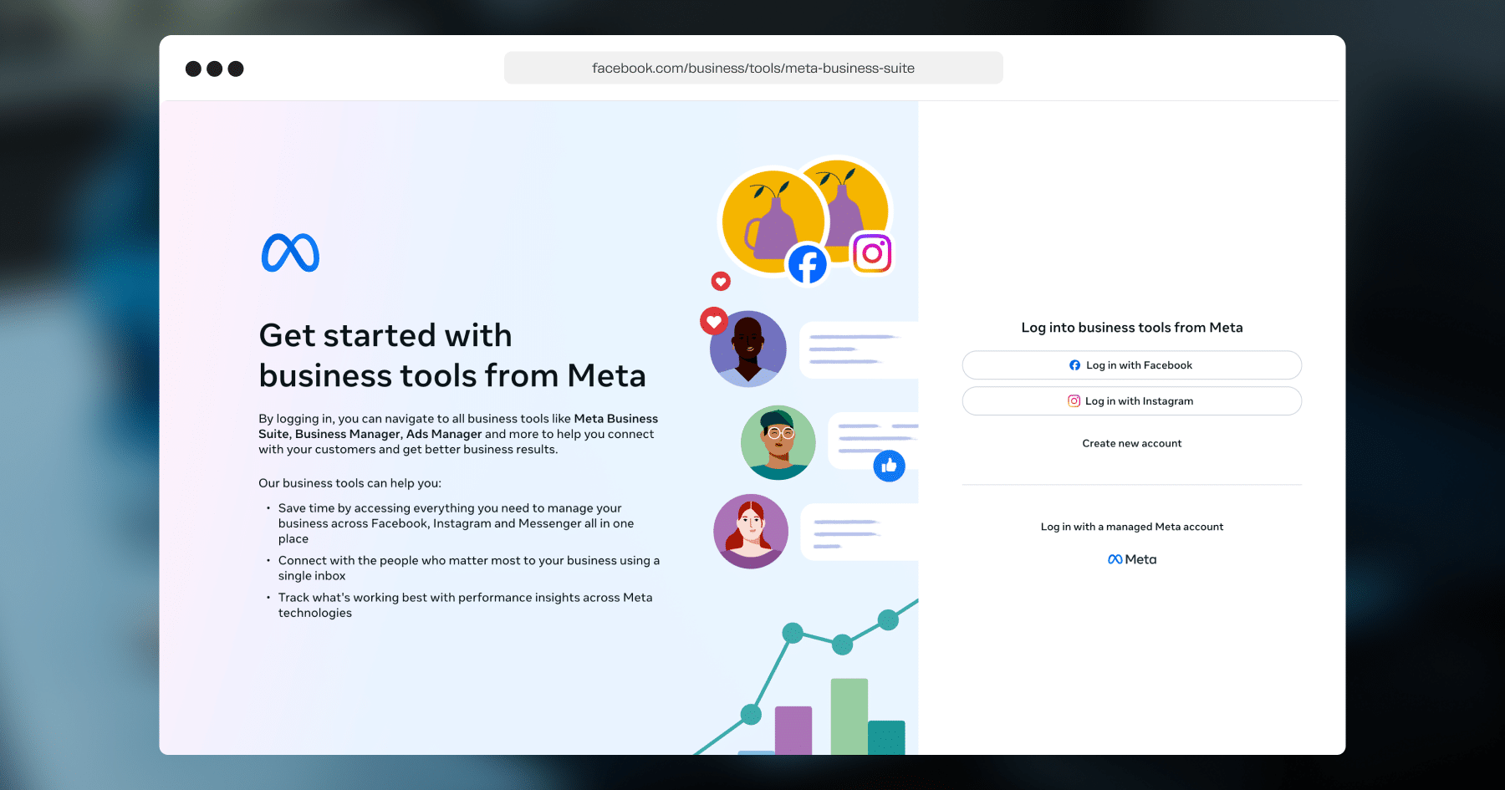This screenshot has width=1505, height=790.
Task: Choose Log in with a managed Meta account
Action: 1132,527
